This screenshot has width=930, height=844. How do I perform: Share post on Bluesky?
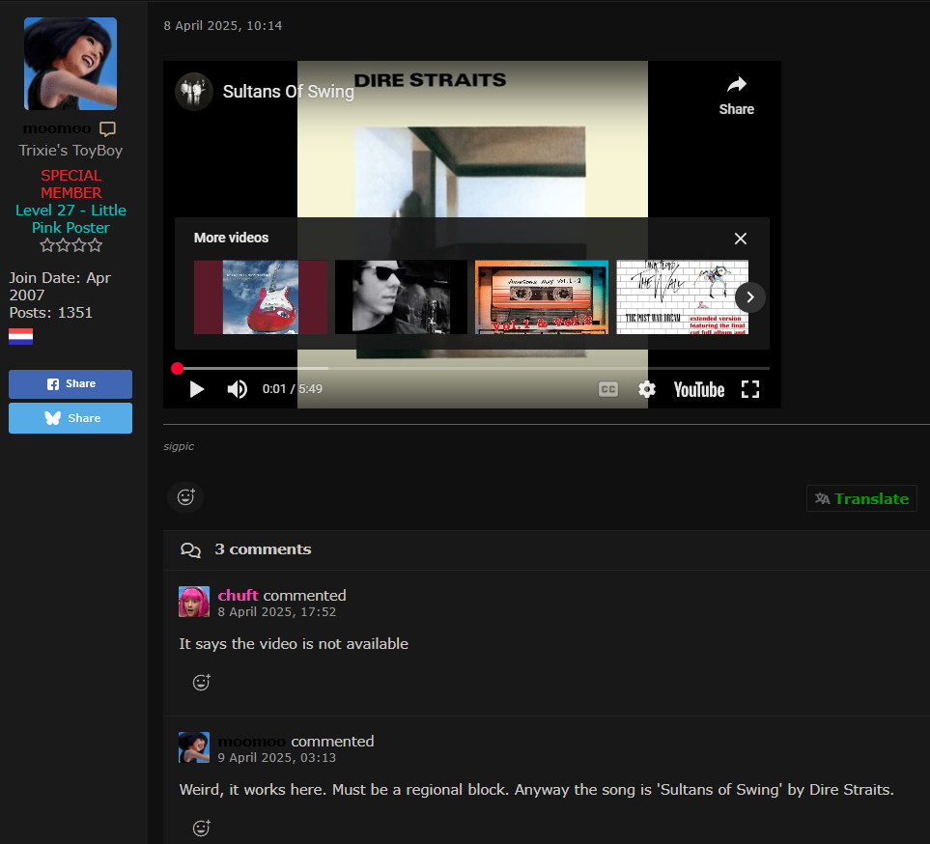click(x=70, y=418)
